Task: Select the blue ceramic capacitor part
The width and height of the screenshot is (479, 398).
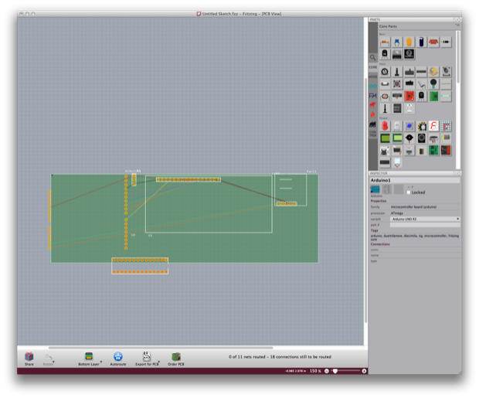Action: [397, 43]
